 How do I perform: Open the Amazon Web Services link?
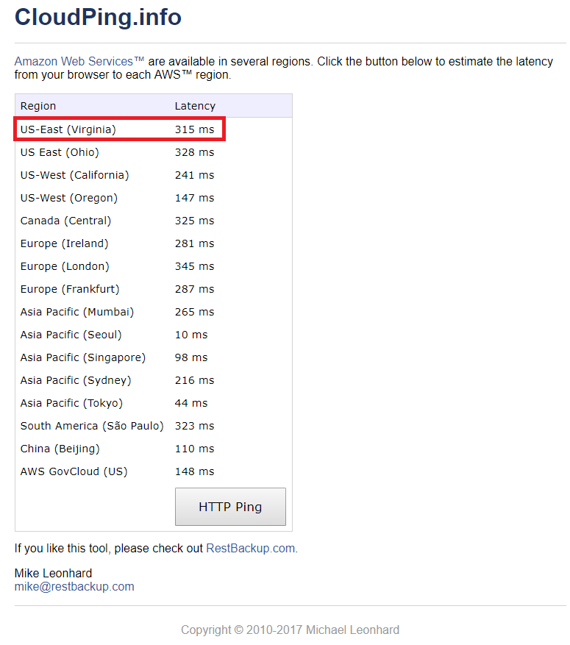[x=79, y=61]
